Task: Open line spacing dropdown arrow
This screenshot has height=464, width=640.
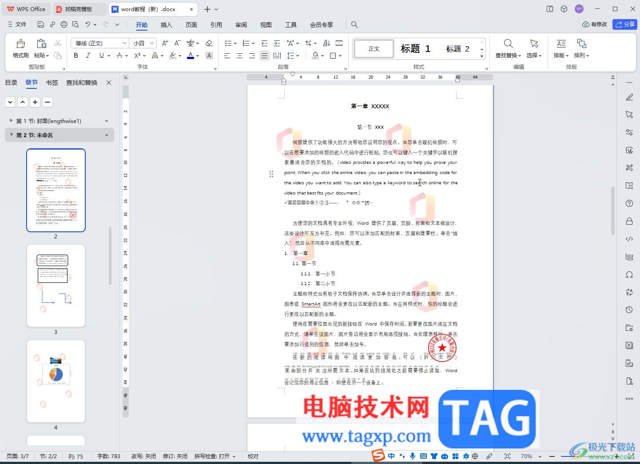Action: click(x=298, y=56)
